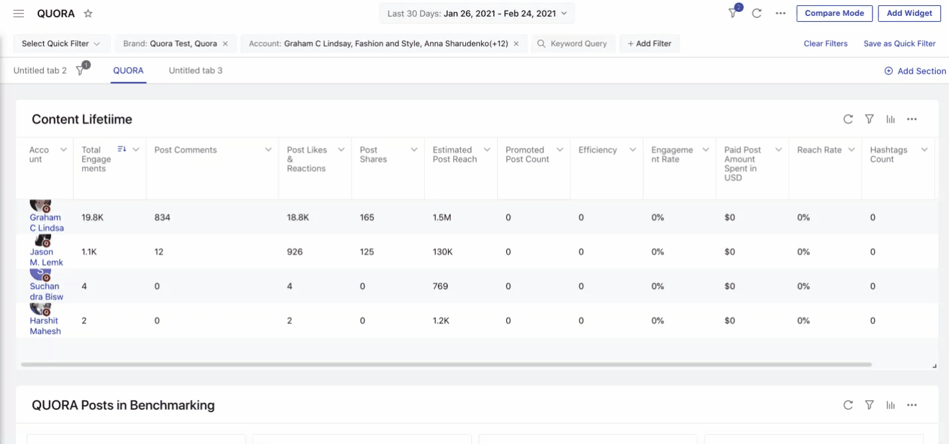Click the Add Filter button
949x444 pixels.
pos(649,44)
